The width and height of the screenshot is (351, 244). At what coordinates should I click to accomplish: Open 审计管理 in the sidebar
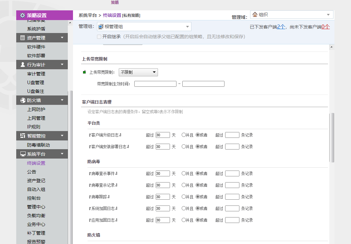pos(36,74)
